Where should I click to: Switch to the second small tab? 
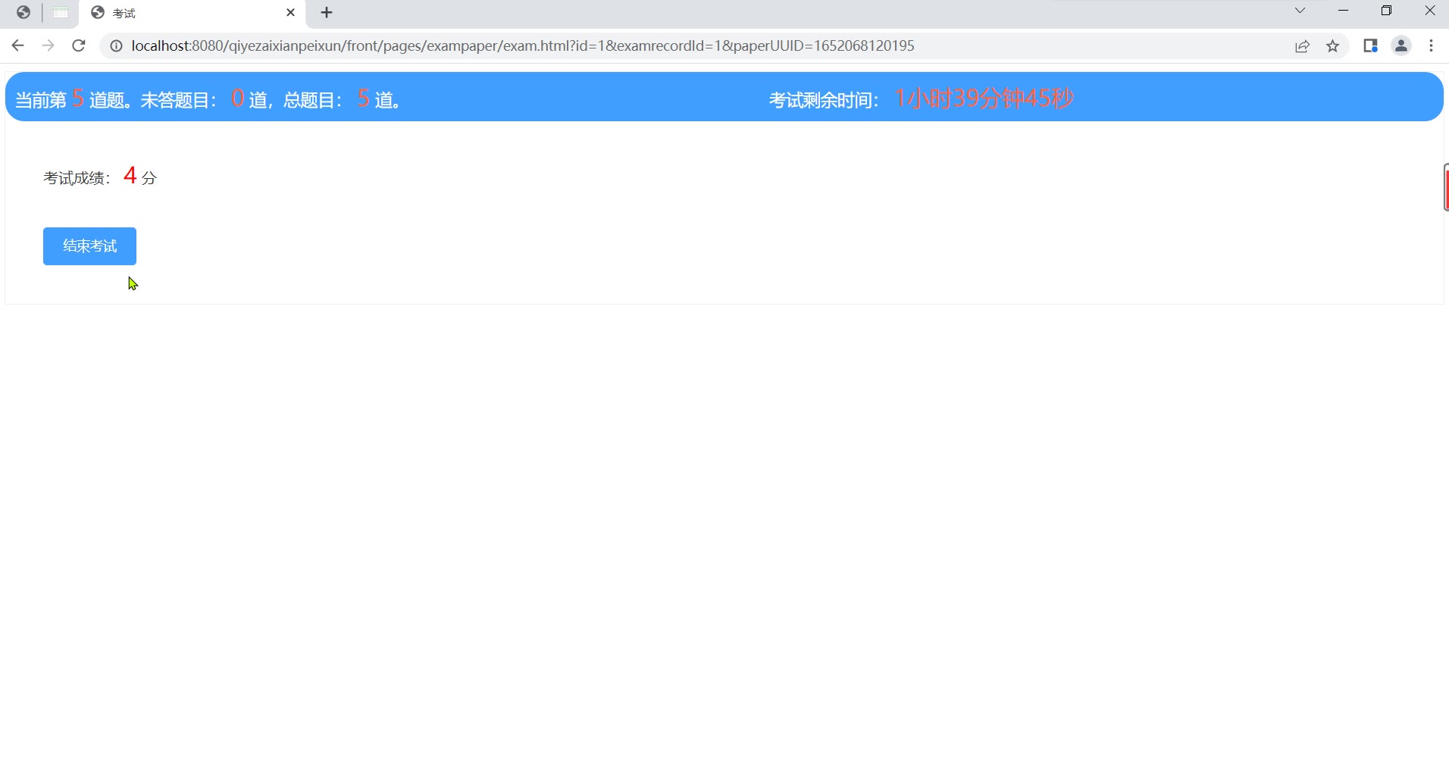click(x=61, y=13)
